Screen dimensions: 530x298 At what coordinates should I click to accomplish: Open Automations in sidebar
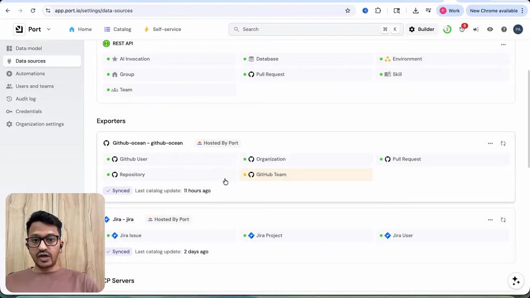click(42, 73)
